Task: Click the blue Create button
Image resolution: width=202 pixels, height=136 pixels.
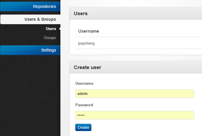Action: point(83,127)
